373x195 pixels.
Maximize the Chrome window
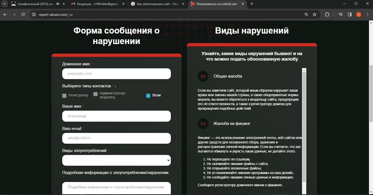(356, 4)
